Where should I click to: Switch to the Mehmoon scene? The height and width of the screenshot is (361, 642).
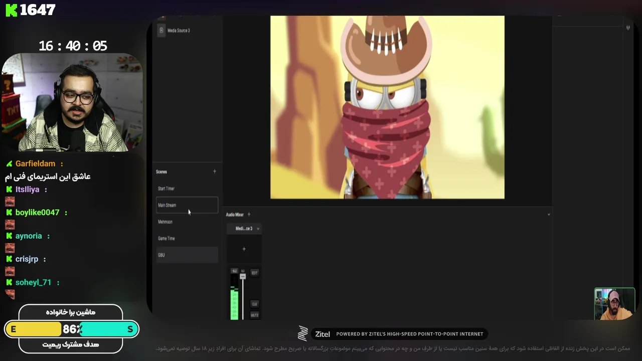187,222
